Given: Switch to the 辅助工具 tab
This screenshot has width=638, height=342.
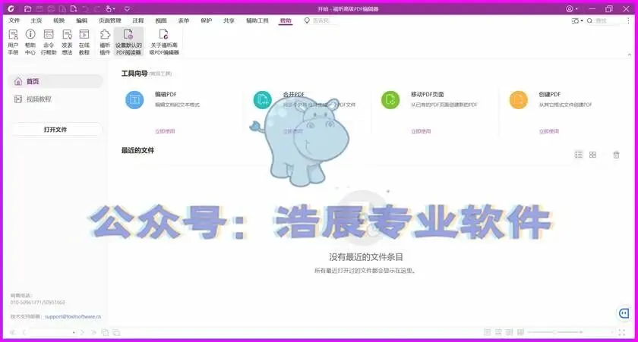Looking at the screenshot, I should click(257, 20).
